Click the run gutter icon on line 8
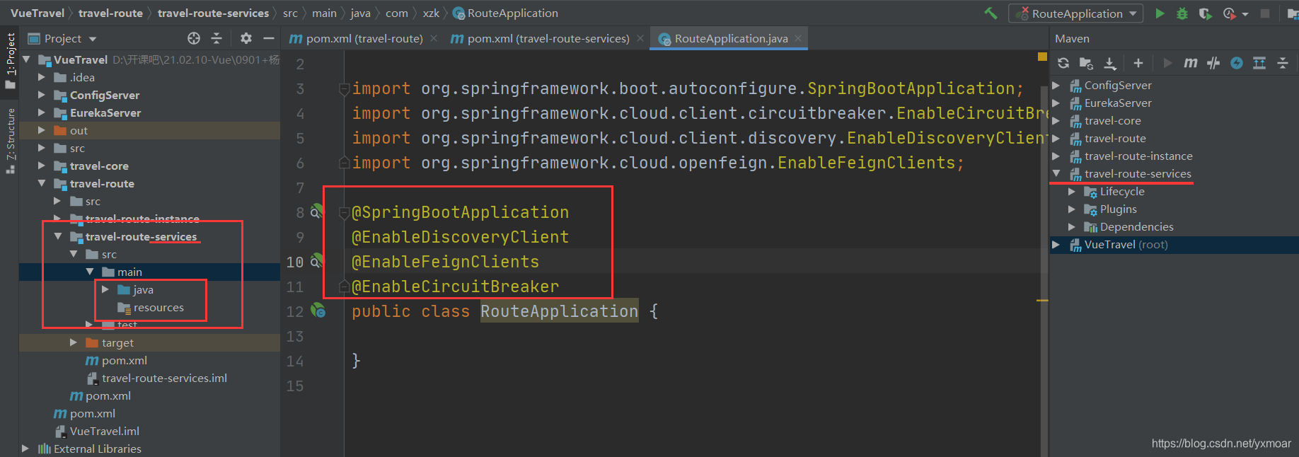The height and width of the screenshot is (457, 1299). click(x=316, y=211)
